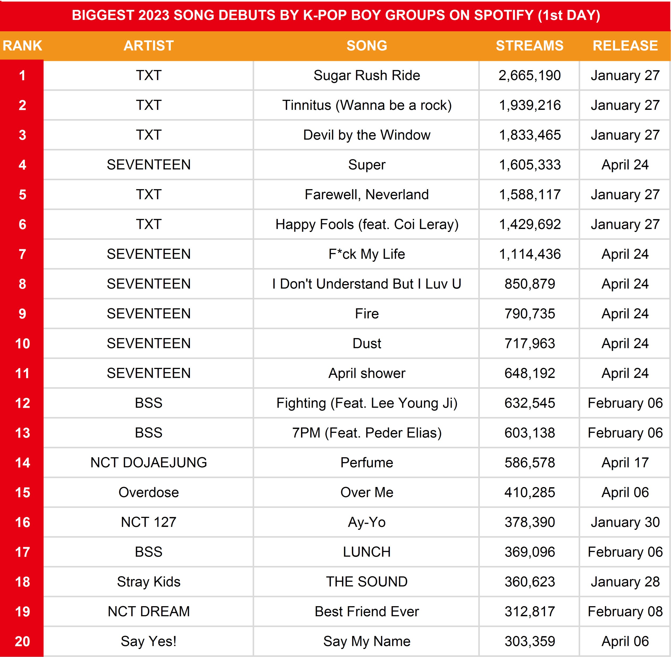This screenshot has width=671, height=657.
Task: Click the RELEASE column header
Action: point(625,45)
